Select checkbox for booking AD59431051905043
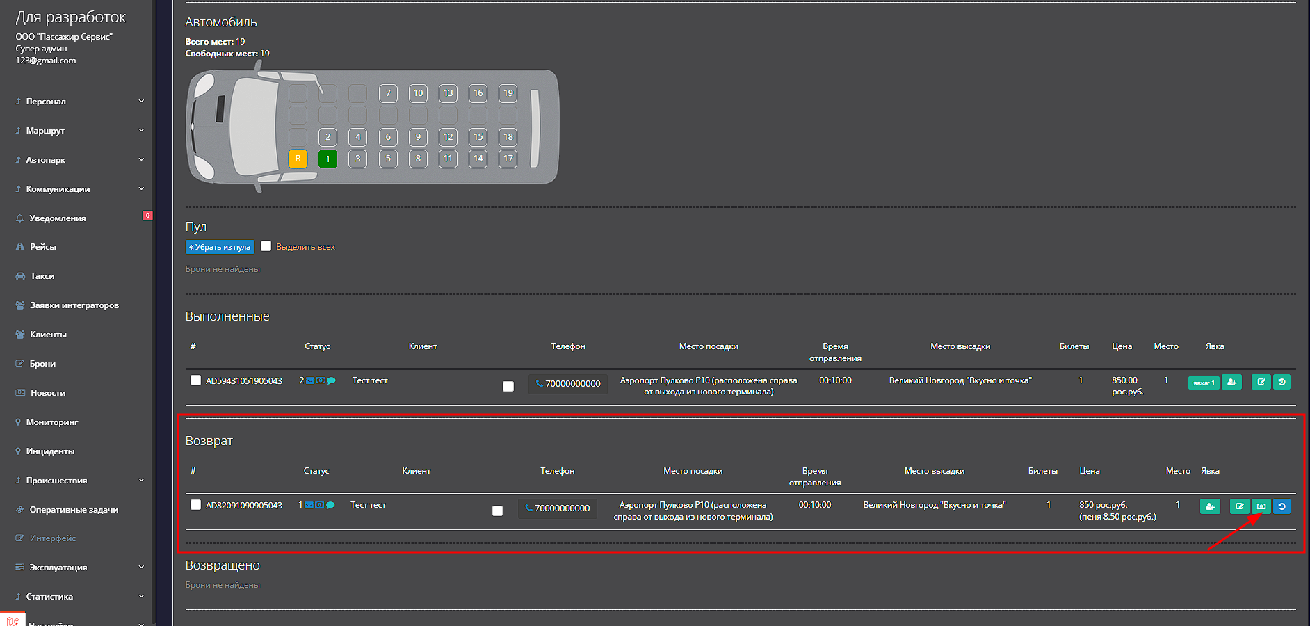The height and width of the screenshot is (626, 1310). click(x=195, y=380)
